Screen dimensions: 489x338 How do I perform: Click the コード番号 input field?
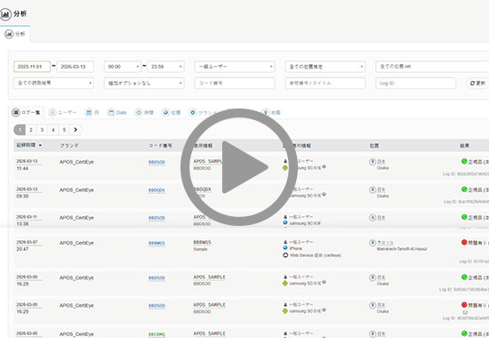(x=235, y=83)
